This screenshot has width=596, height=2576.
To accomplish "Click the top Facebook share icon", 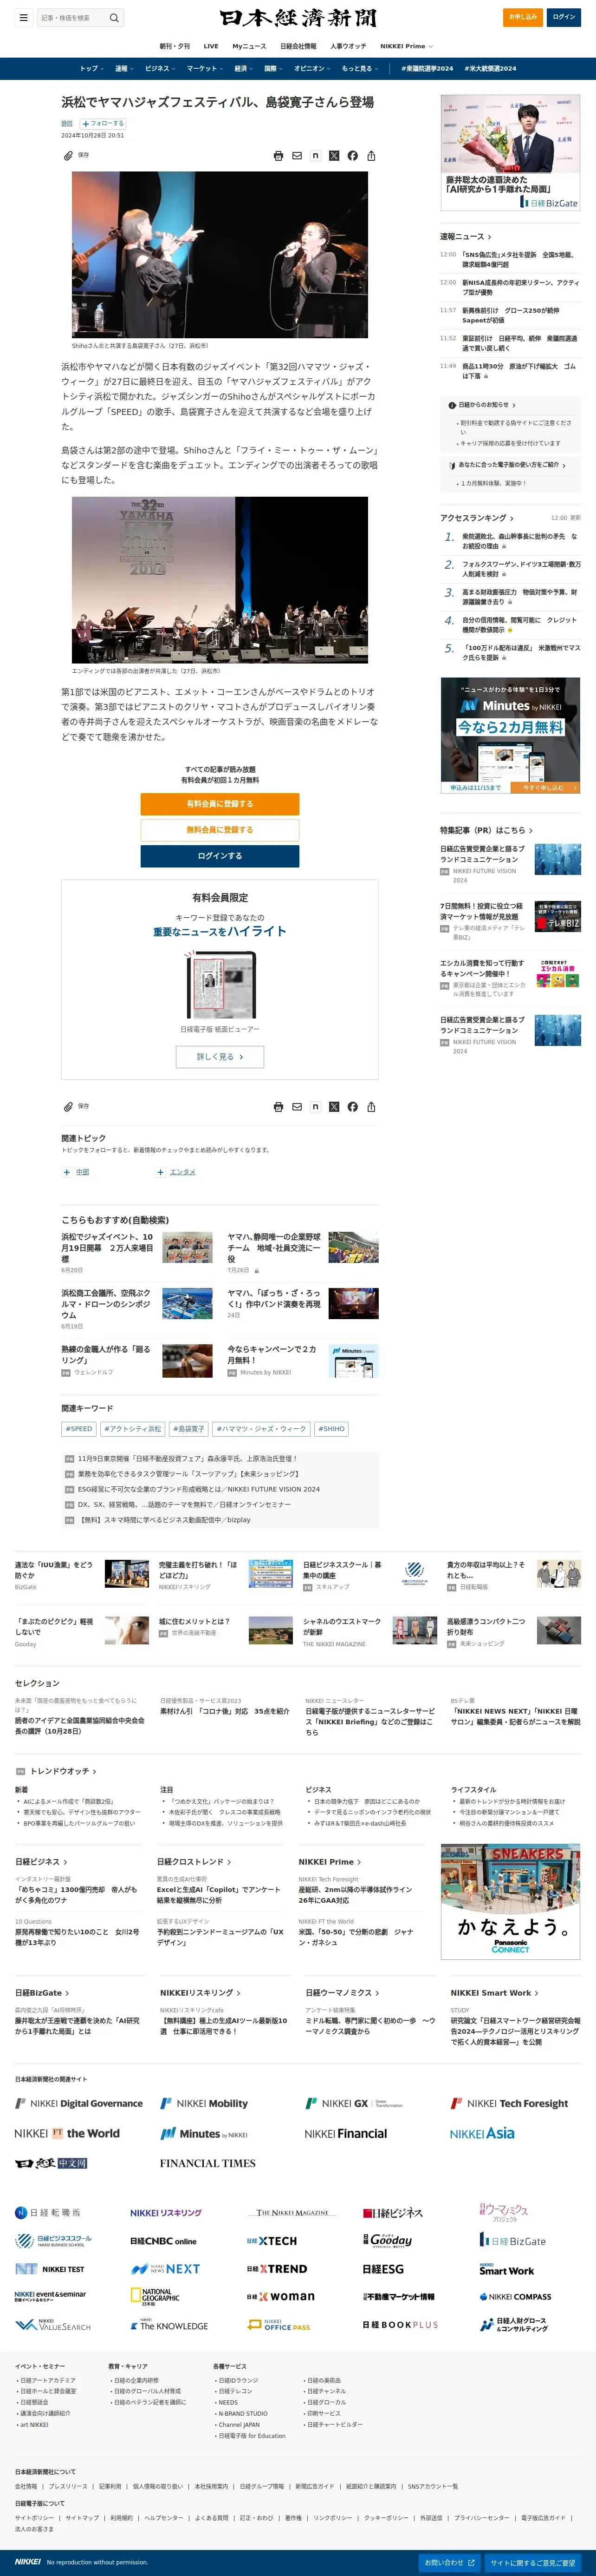I will [x=352, y=156].
